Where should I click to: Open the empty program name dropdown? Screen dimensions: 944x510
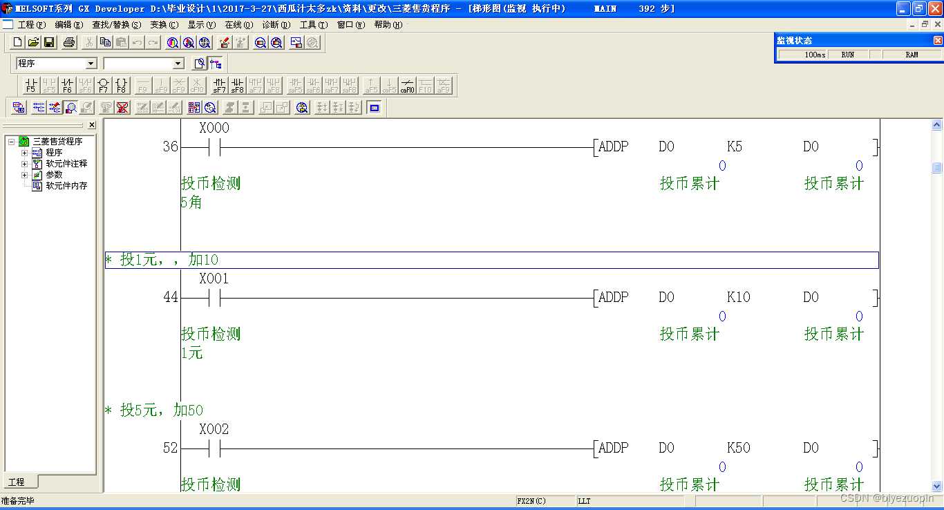178,64
